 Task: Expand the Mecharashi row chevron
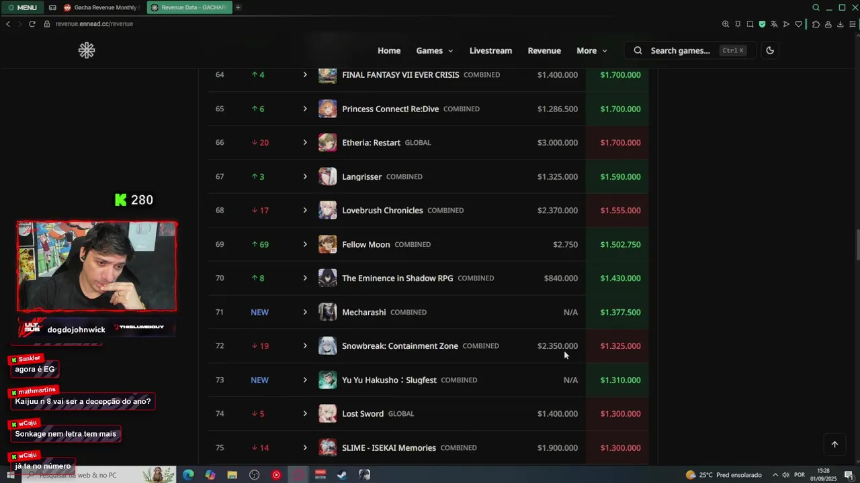304,312
